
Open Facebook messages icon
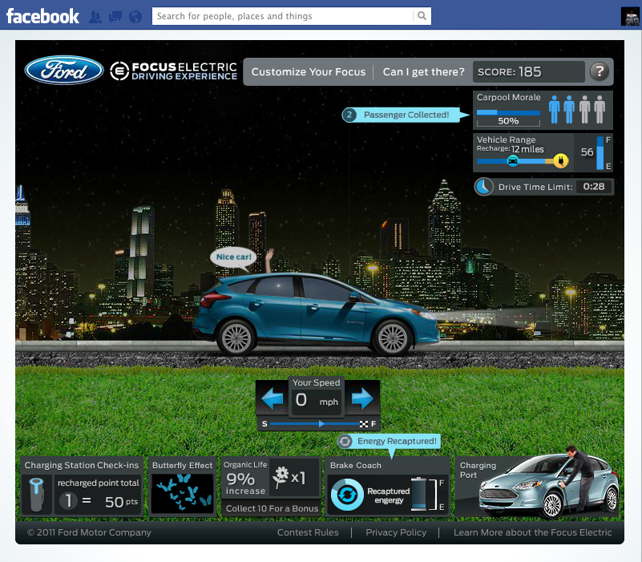click(115, 17)
